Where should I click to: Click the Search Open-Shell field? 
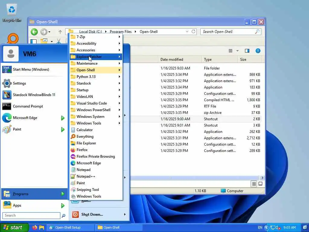pos(231,32)
